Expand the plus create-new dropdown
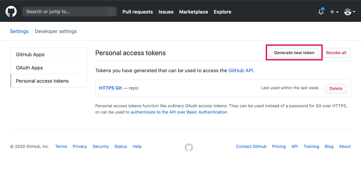Image resolution: width=361 pixels, height=176 pixels. 334,12
